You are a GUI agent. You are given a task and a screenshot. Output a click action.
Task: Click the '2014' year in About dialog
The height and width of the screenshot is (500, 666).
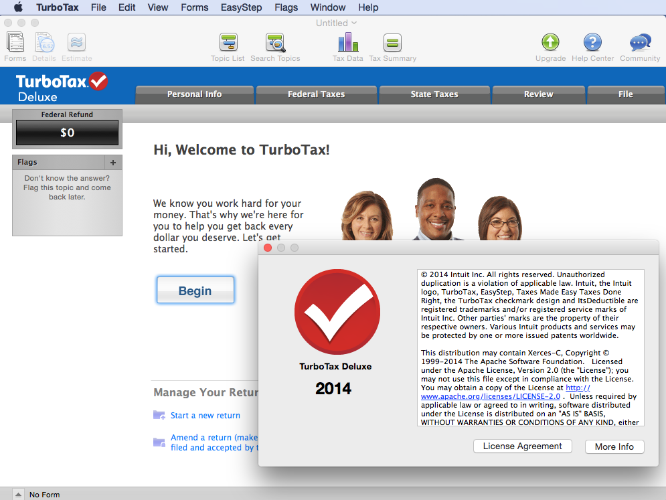click(333, 388)
